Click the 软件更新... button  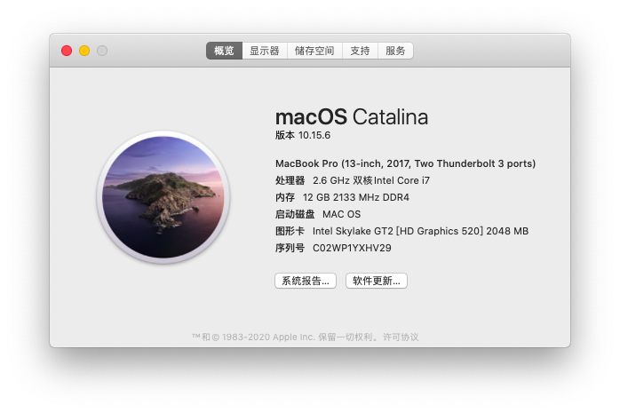click(376, 281)
